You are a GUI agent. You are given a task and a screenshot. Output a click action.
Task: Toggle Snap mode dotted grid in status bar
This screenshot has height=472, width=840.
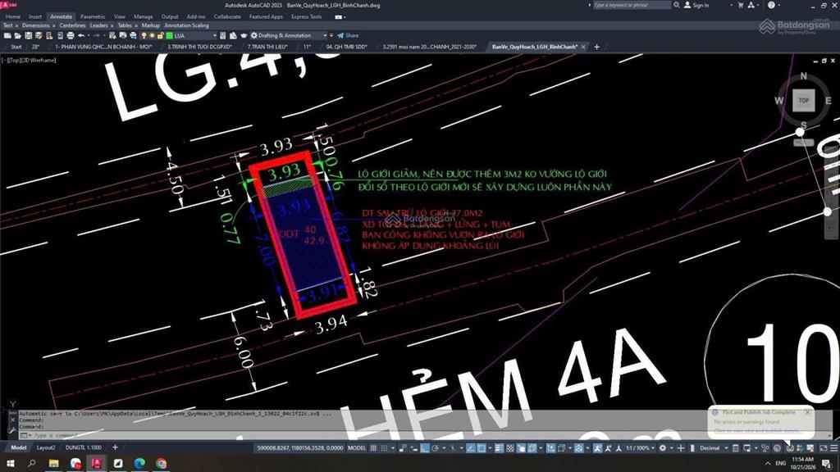[384, 448]
